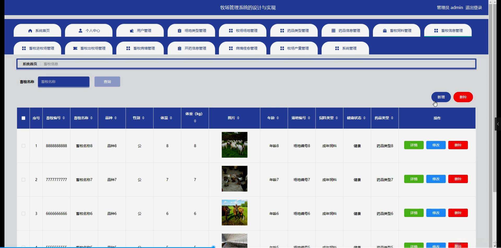
Task: Click 删除 in row 畜牧名称6
Action: (x=458, y=213)
